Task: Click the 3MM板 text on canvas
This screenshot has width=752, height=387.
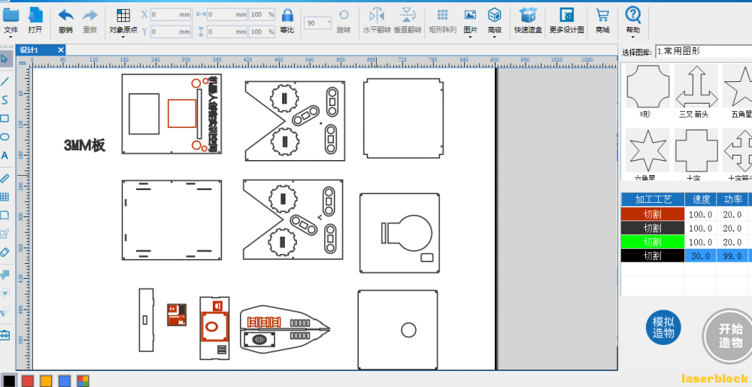Action: click(84, 145)
